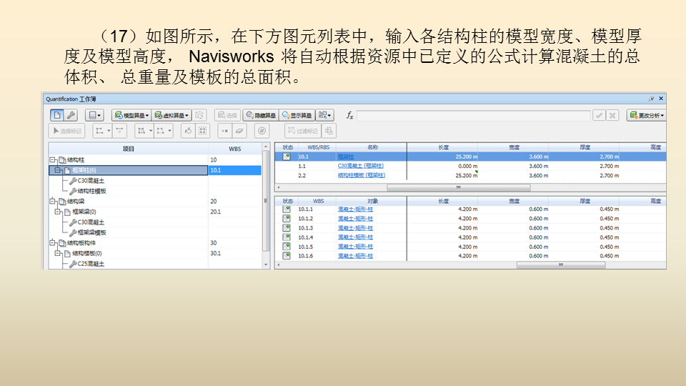The image size is (686, 386).
Task: Click inside the fx formula input field
Action: point(473,116)
